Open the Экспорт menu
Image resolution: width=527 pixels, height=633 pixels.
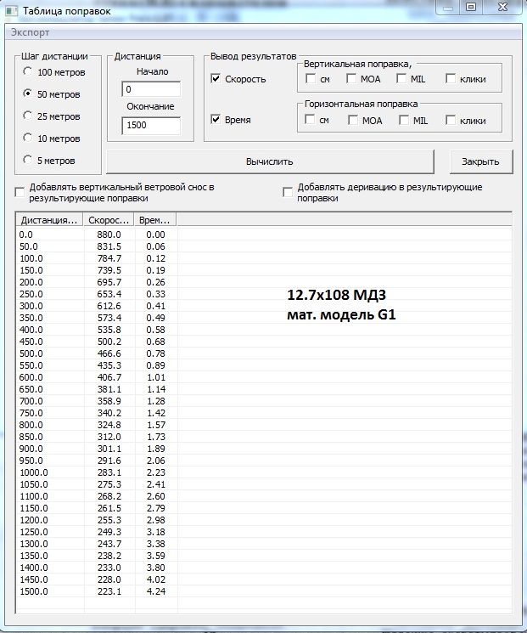click(x=30, y=32)
